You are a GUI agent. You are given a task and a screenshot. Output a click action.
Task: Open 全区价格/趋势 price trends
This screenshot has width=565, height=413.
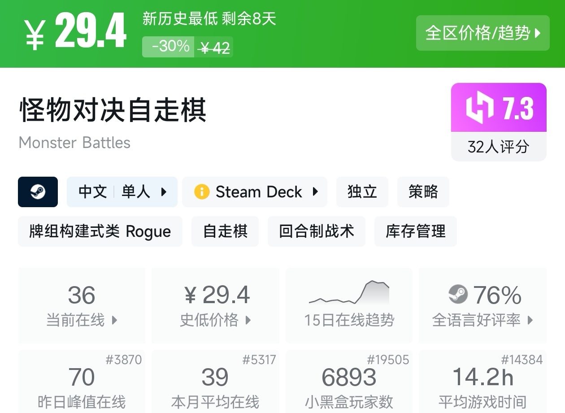tap(482, 33)
